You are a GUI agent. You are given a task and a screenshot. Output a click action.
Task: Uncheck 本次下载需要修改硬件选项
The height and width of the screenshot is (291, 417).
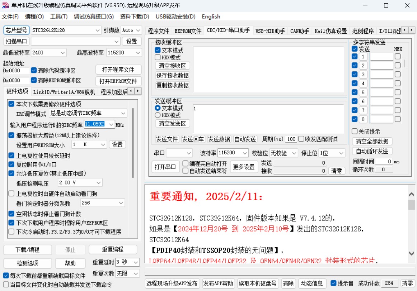[11, 104]
